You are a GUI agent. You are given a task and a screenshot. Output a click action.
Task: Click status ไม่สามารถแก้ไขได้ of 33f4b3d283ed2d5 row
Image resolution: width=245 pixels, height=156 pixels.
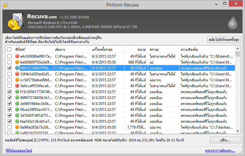[x=162, y=74]
